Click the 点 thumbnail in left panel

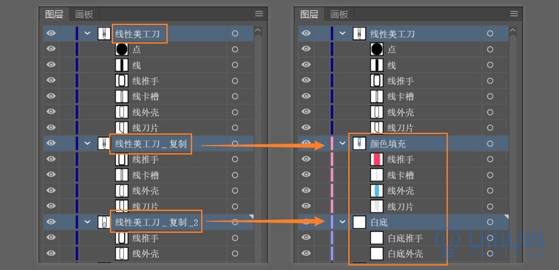click(x=121, y=49)
